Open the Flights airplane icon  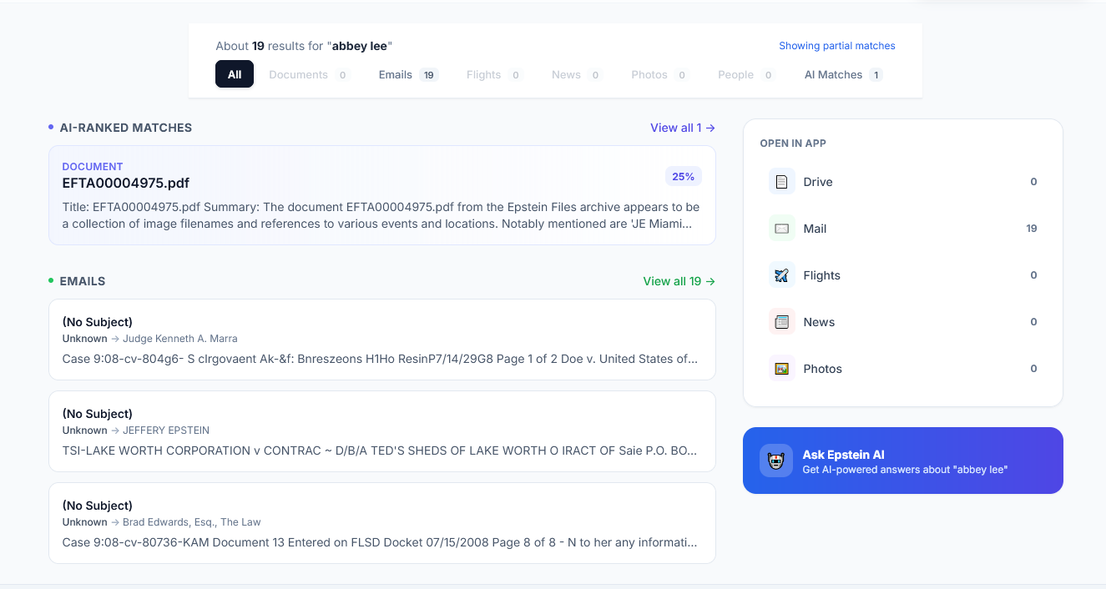[781, 275]
